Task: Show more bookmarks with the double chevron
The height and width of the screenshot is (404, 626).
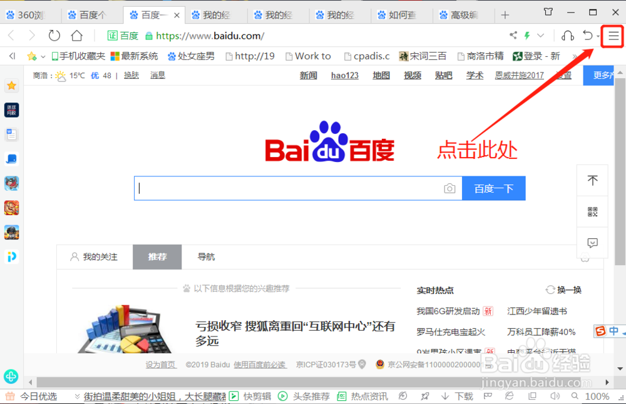Action: (575, 57)
